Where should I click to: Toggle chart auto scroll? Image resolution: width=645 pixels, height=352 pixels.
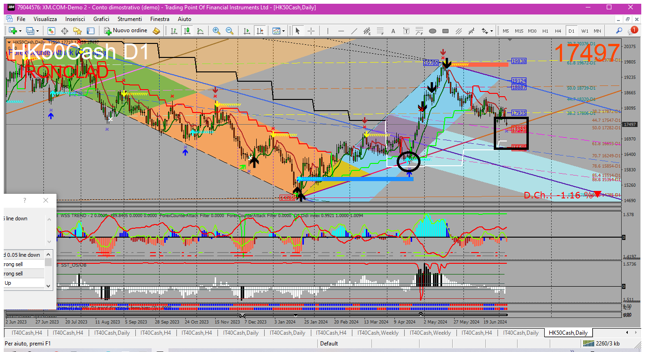pyautogui.click(x=247, y=31)
